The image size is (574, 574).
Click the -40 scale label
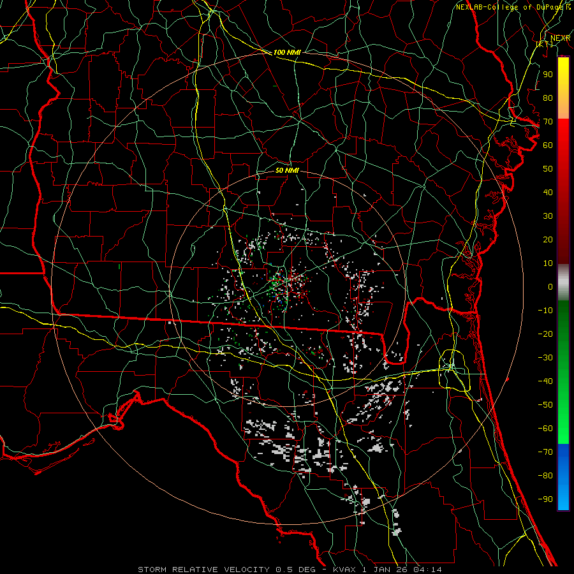[x=545, y=381]
